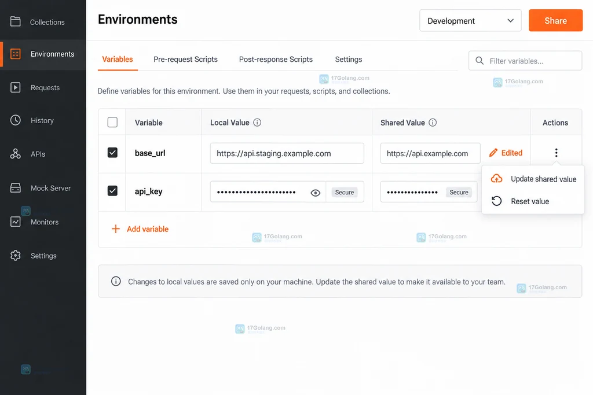Open the Pre-request Scripts tab
The height and width of the screenshot is (395, 593).
click(x=186, y=60)
